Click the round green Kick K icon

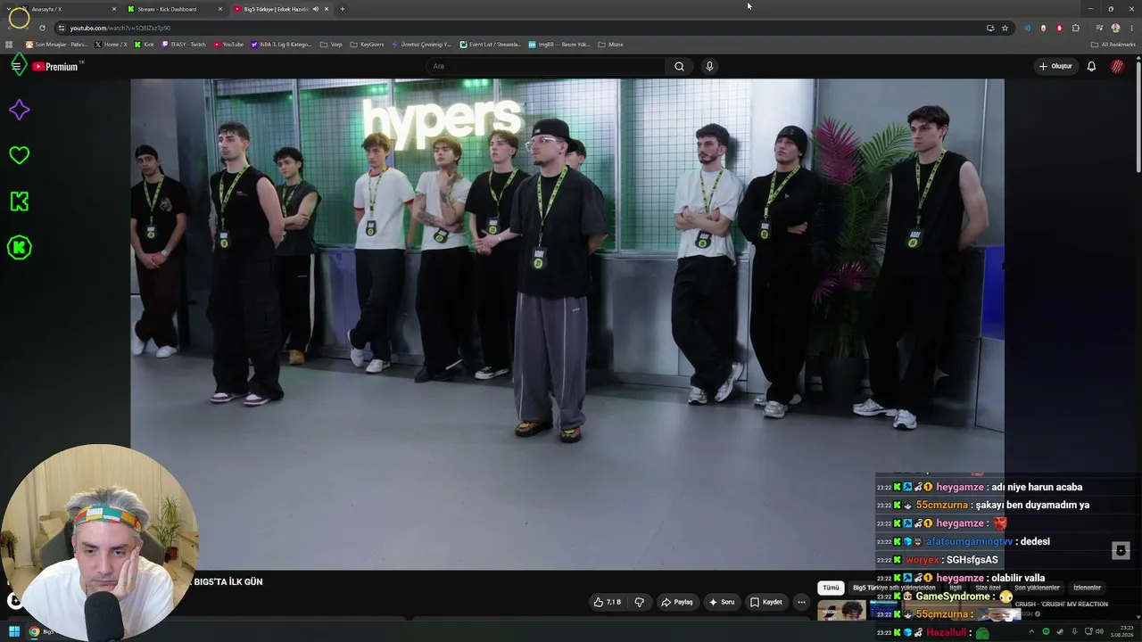(19, 248)
